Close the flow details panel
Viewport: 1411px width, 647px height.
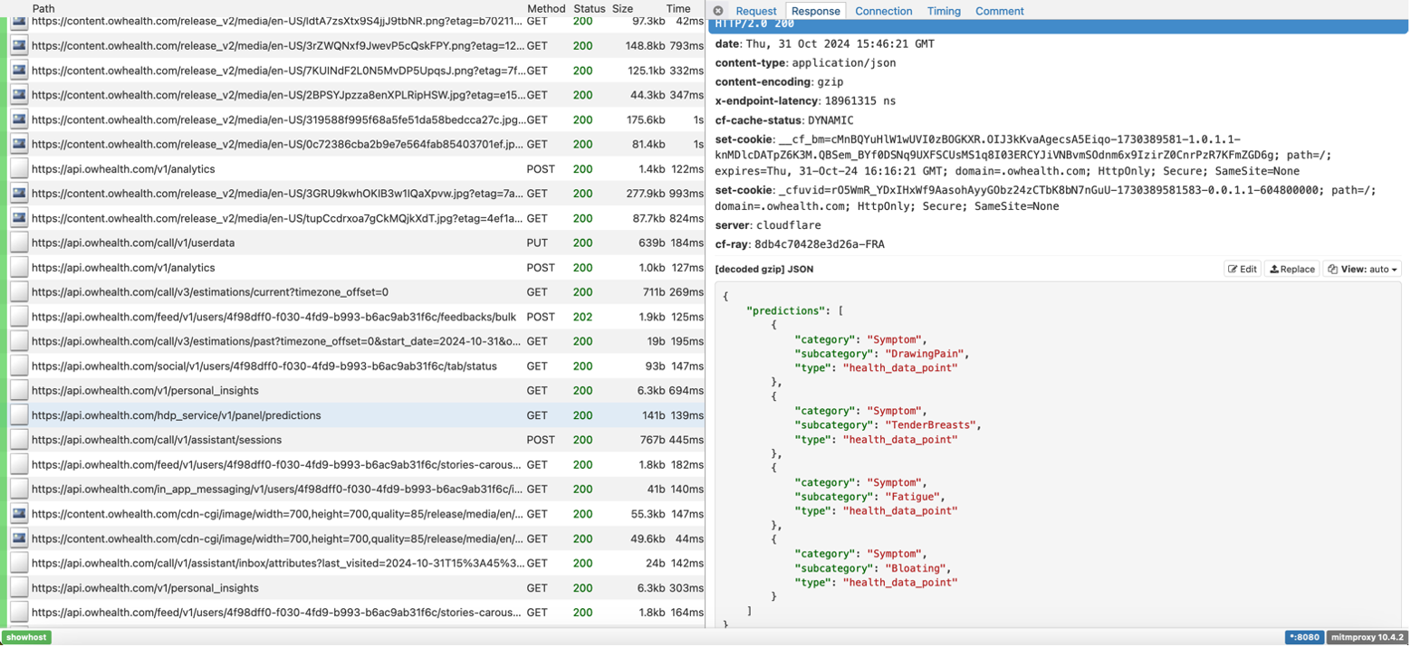(x=718, y=11)
